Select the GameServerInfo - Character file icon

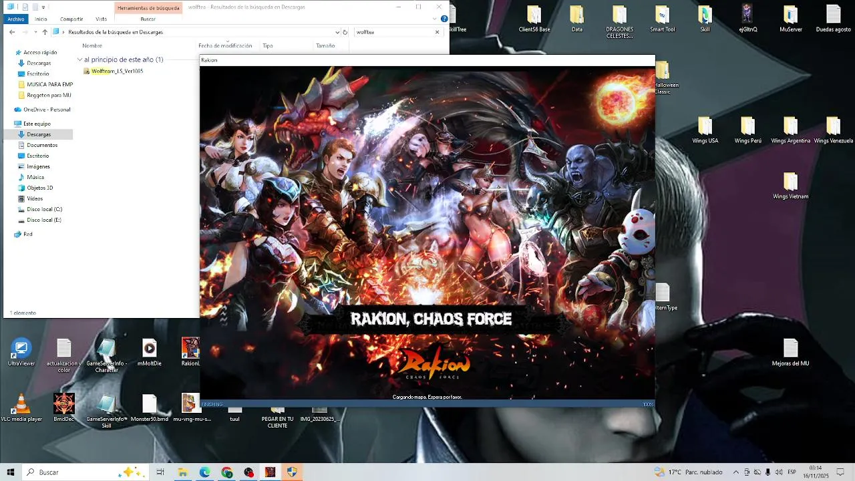click(x=107, y=355)
